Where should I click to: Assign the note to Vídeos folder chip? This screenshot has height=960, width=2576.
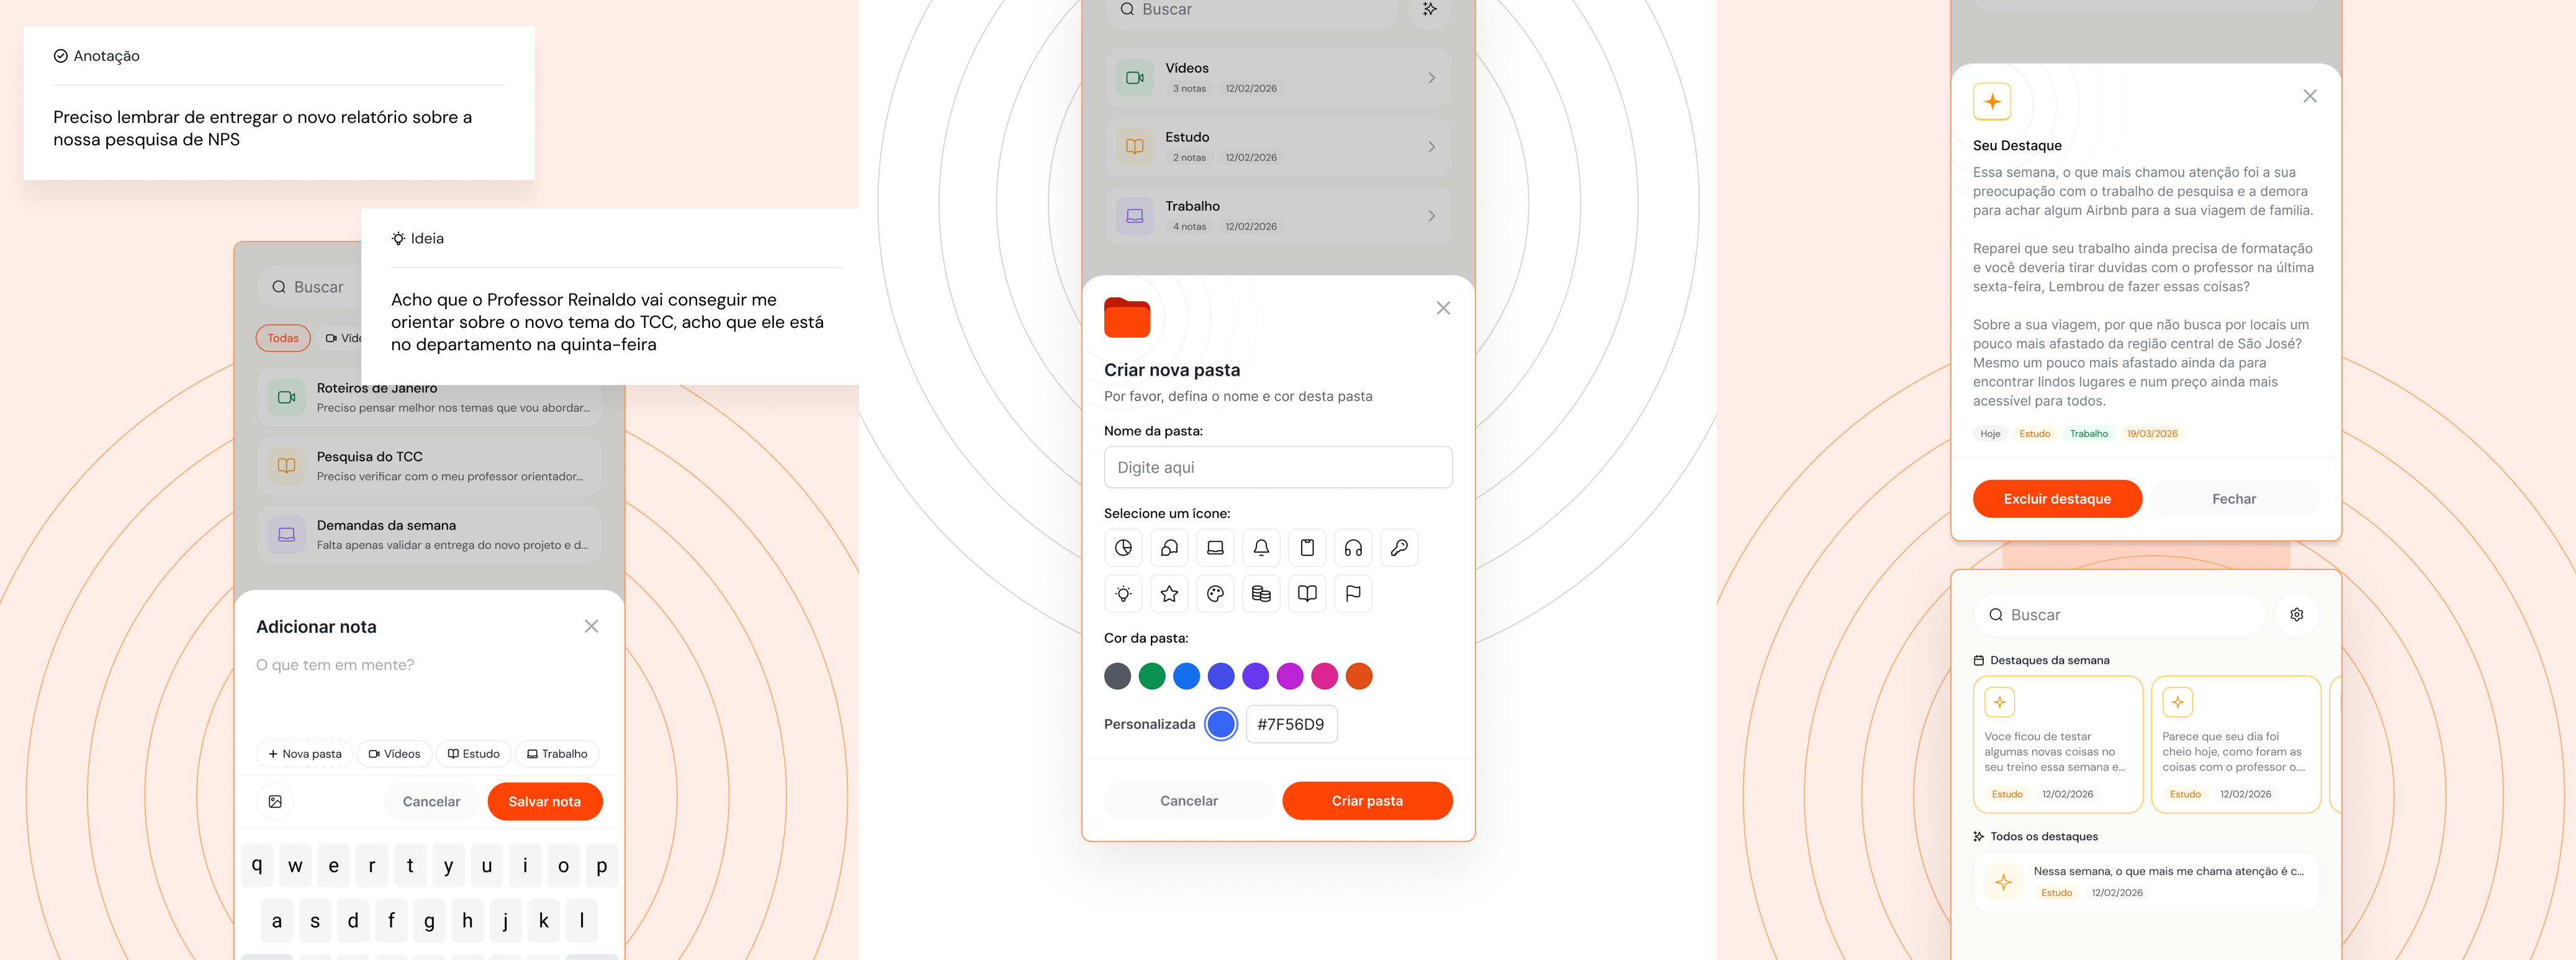pyautogui.click(x=394, y=754)
